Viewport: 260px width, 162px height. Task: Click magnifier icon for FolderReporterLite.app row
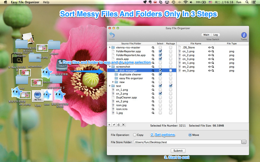[x=153, y=55]
